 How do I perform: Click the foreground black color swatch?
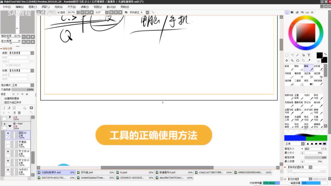319,55
